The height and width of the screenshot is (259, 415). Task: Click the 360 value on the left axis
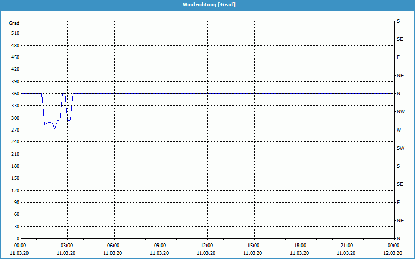point(14,94)
